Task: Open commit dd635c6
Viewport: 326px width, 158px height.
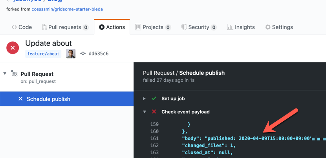Action: 99,54
